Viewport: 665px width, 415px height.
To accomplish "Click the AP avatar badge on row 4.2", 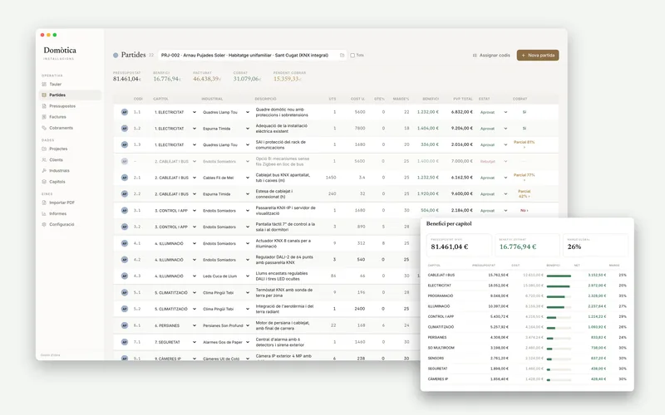I will click(124, 260).
